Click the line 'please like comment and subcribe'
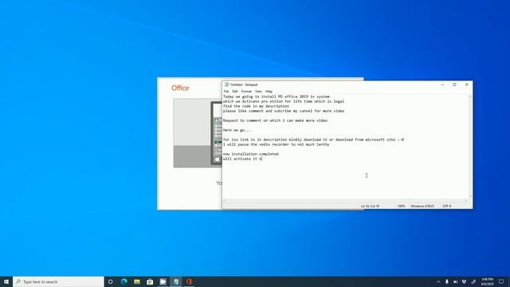Screen dimensions: 510x287 tap(284, 111)
